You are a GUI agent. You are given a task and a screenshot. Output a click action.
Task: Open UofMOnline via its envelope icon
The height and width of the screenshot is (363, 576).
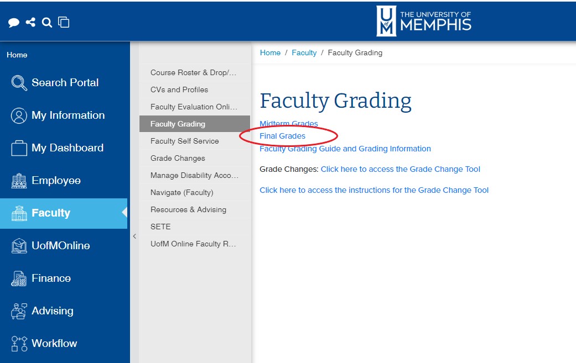18,245
